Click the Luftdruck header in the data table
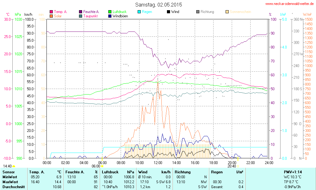This screenshot has width=316, height=190. (110, 172)
